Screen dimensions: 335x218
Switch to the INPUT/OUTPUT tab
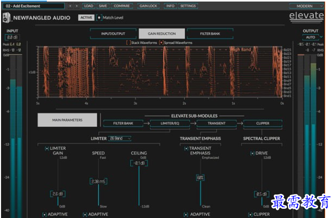113,33
